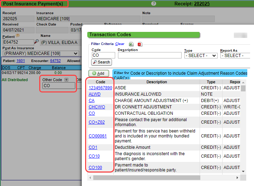The image size is (254, 186).
Task: Click the plus icon beside Other Code
Action: [66, 80]
